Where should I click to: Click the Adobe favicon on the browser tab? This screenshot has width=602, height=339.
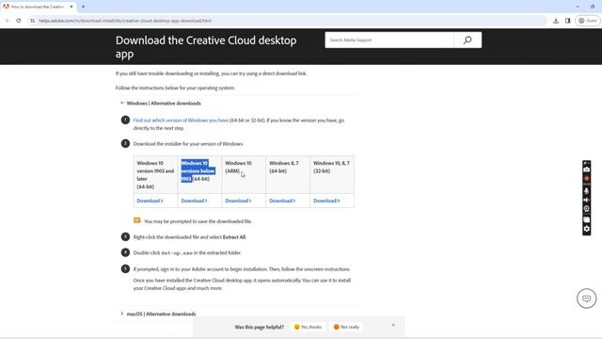pyautogui.click(x=6, y=7)
